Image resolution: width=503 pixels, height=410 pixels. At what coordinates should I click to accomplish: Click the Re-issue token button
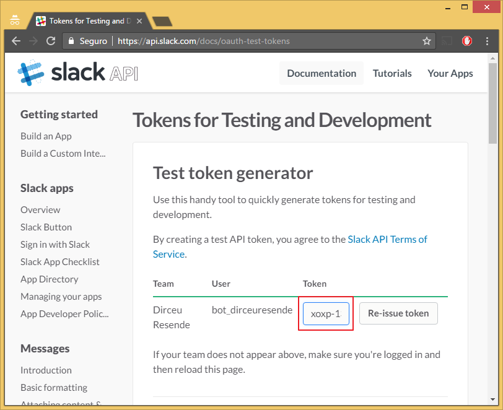click(x=398, y=313)
